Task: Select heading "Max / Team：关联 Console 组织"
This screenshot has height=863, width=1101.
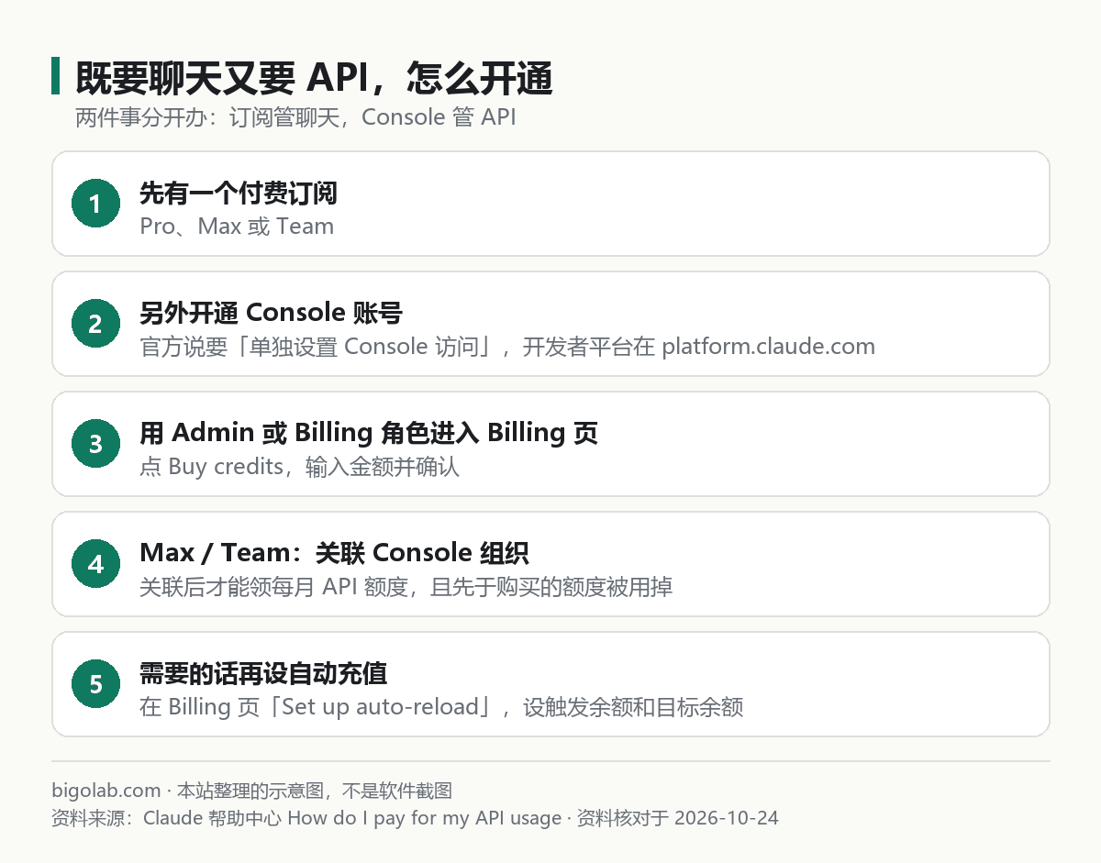Action: pos(334,553)
